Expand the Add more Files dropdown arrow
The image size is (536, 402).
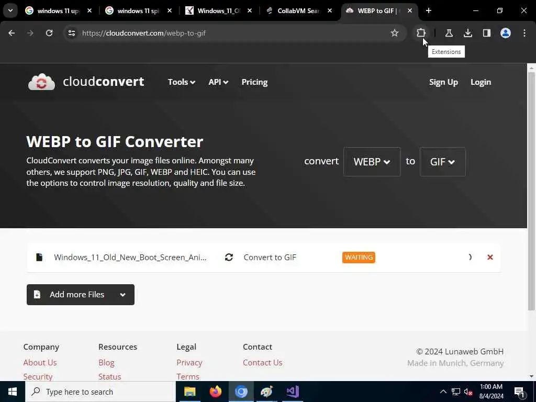[x=122, y=295]
